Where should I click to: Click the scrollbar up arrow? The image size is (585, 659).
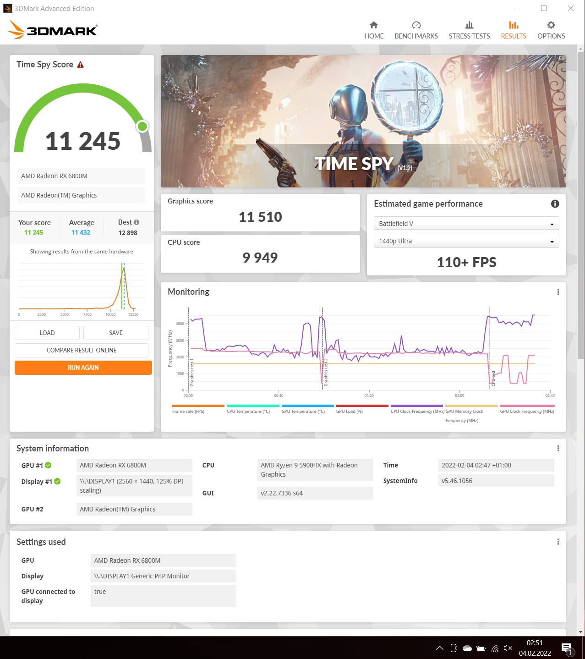pyautogui.click(x=580, y=48)
